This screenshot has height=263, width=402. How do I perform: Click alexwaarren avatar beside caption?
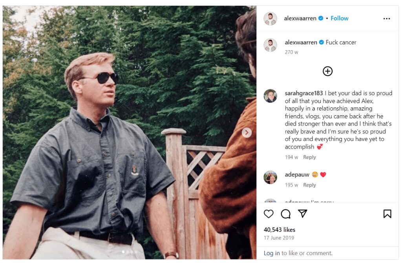[270, 45]
